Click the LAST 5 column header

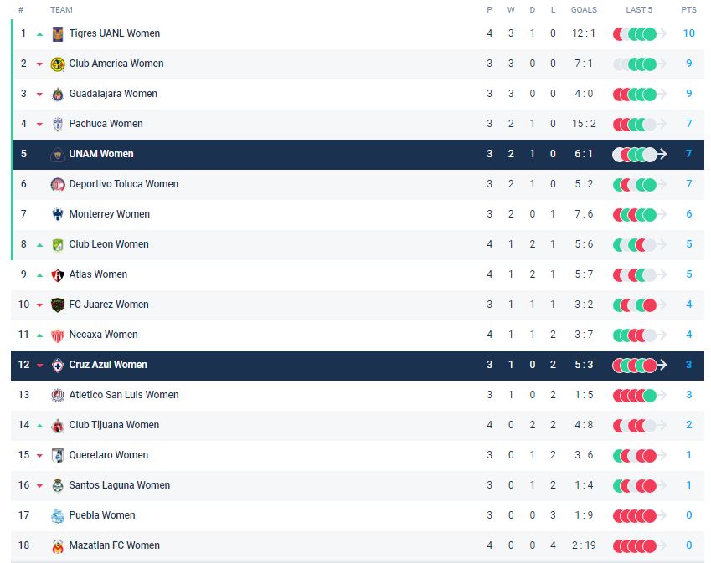pyautogui.click(x=639, y=10)
